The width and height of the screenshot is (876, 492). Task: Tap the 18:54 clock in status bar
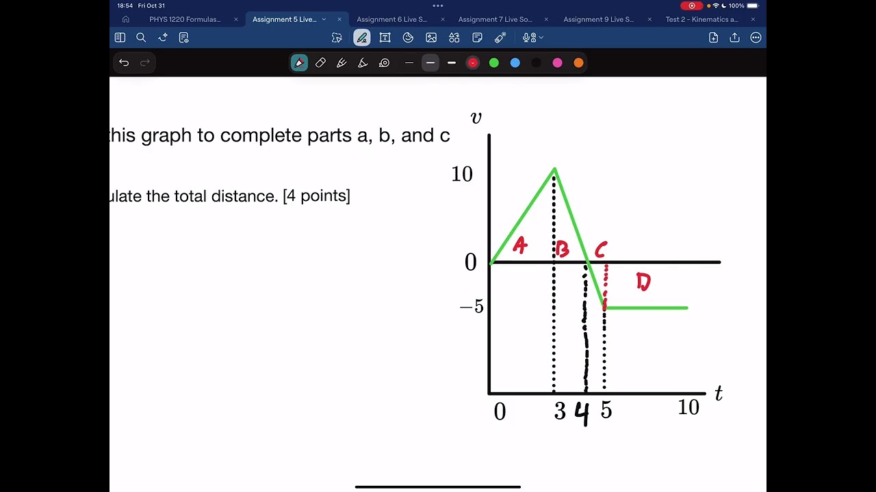125,5
